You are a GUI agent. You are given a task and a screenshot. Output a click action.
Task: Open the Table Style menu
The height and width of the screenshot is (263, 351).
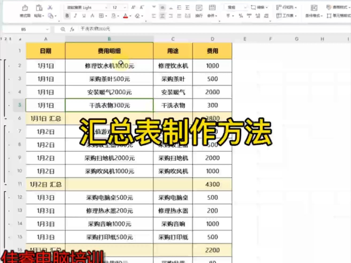coord(338,7)
